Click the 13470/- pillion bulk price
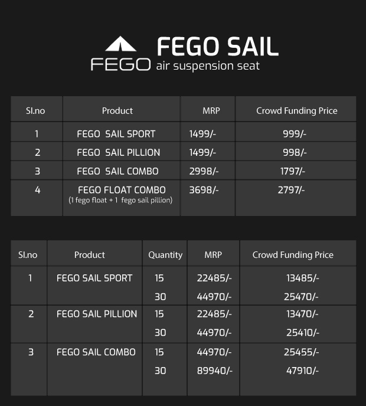This screenshot has height=406, width=366. point(301,314)
